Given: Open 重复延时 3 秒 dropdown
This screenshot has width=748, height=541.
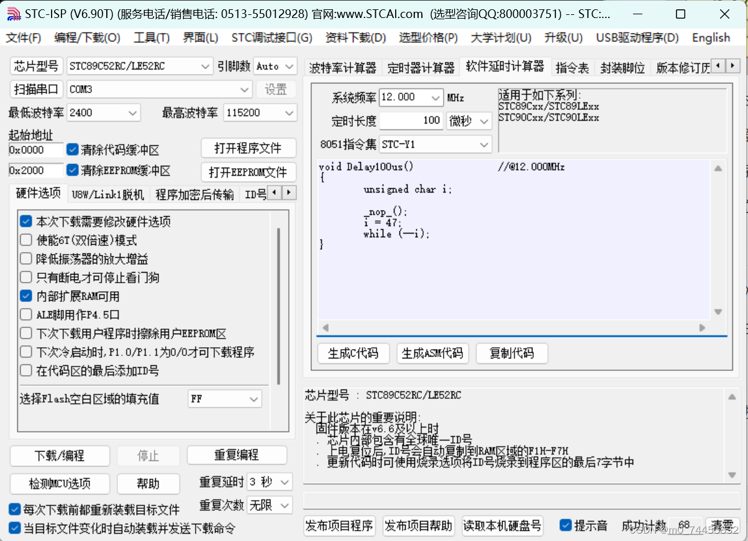Looking at the screenshot, I should (270, 482).
